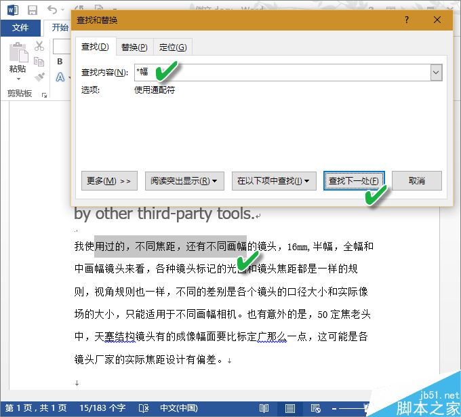Click the text 'by other third-party tools.'
Image resolution: width=461 pixels, height=417 pixels.
pos(164,213)
